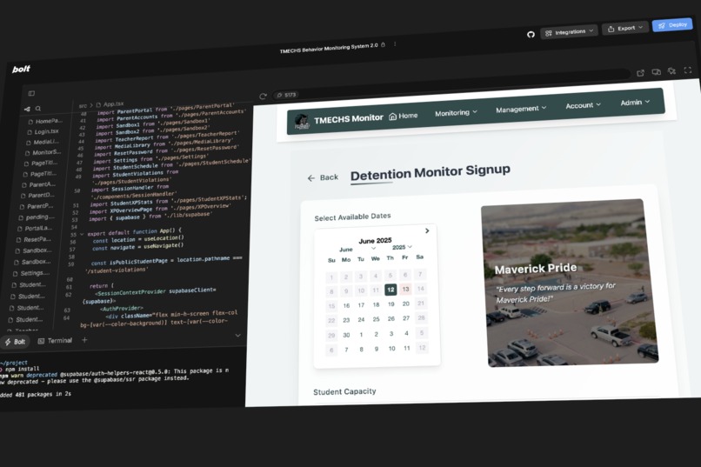Expand the Admin menu

pos(635,103)
